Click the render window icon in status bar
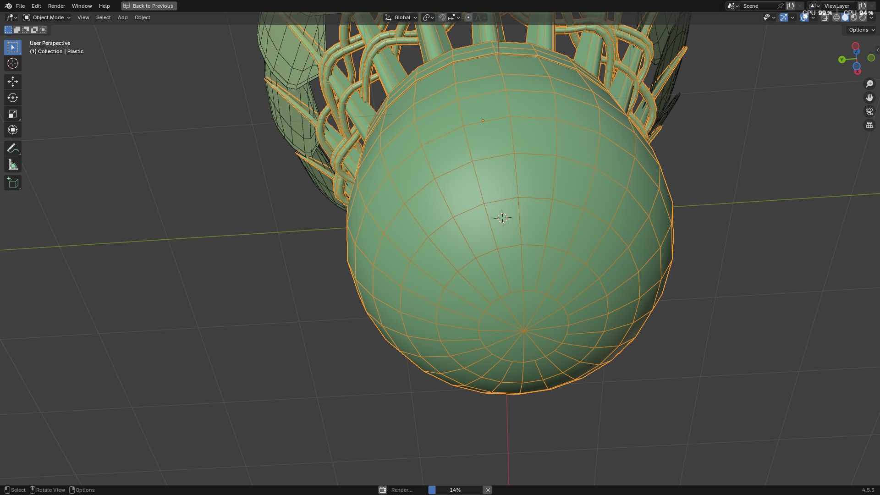880x495 pixels. point(383,490)
